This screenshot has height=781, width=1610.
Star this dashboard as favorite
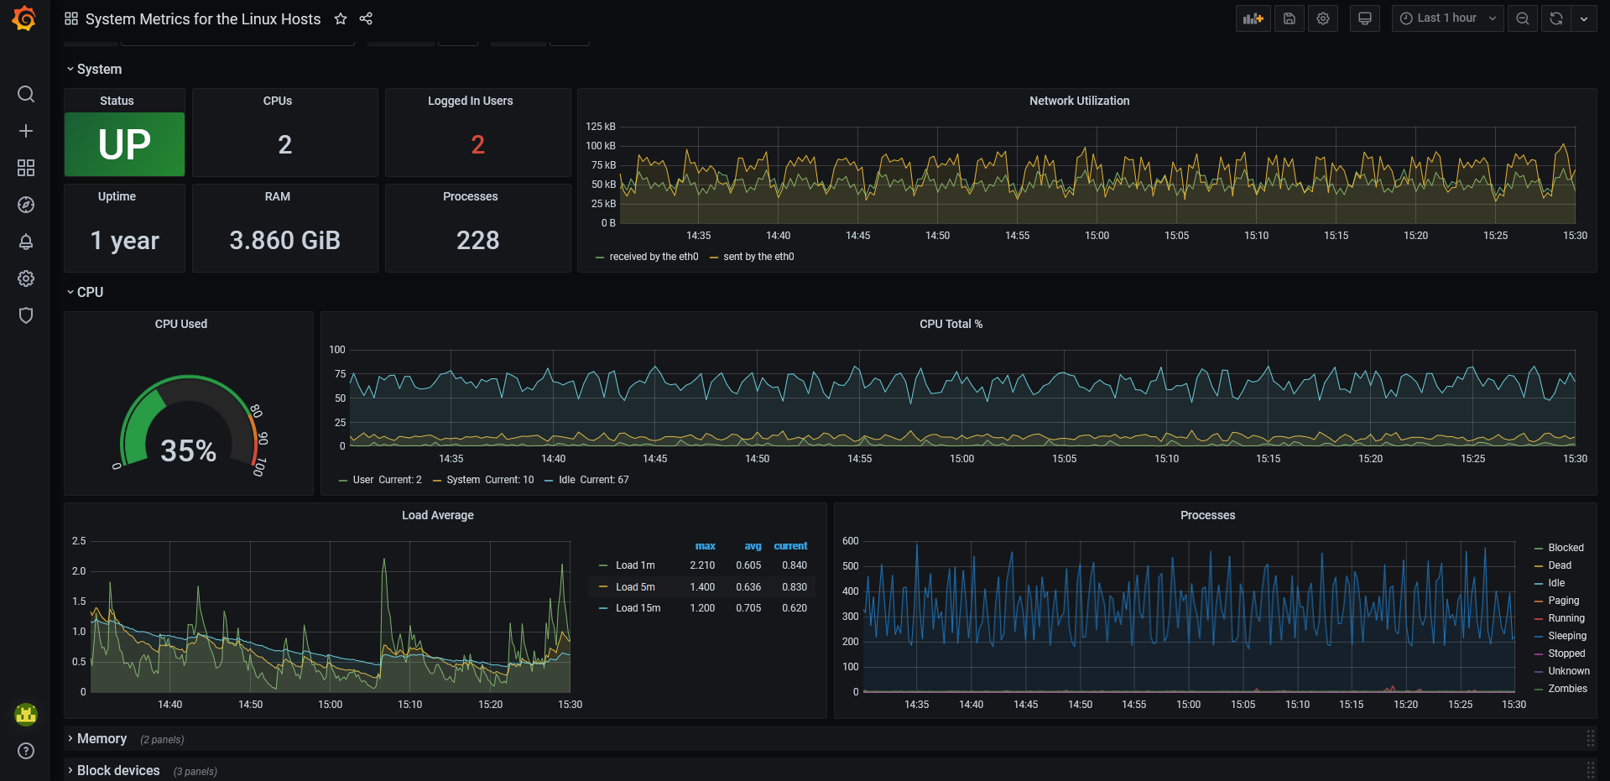(x=341, y=18)
